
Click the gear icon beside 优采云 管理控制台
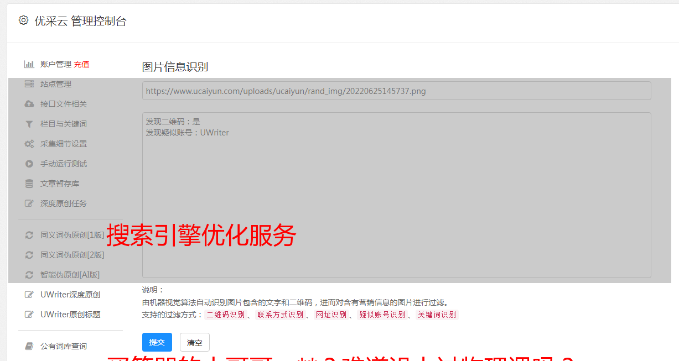23,20
